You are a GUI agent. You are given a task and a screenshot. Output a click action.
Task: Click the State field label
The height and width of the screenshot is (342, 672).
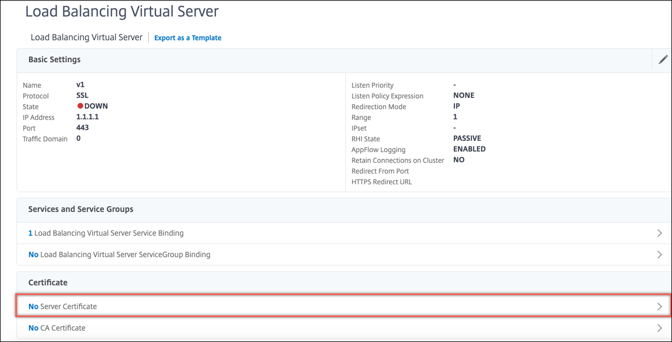pyautogui.click(x=31, y=107)
